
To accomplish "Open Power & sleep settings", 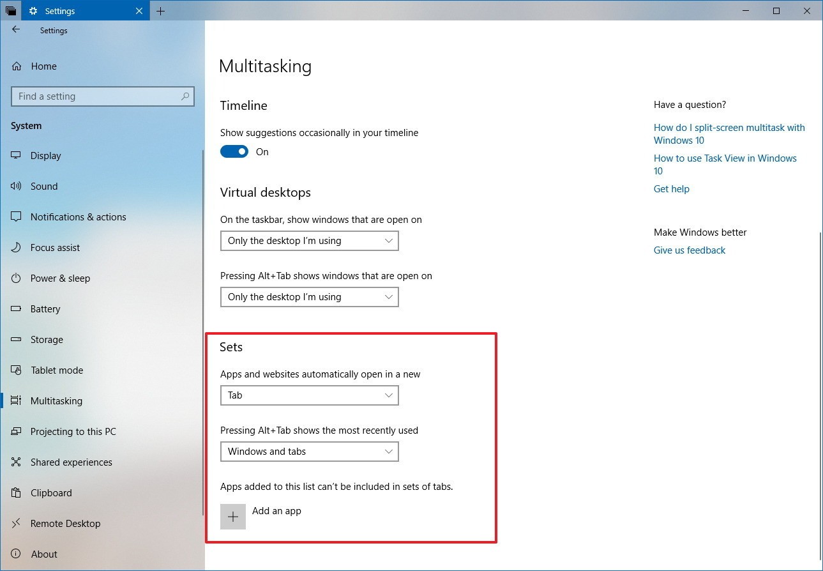I will pos(16,278).
